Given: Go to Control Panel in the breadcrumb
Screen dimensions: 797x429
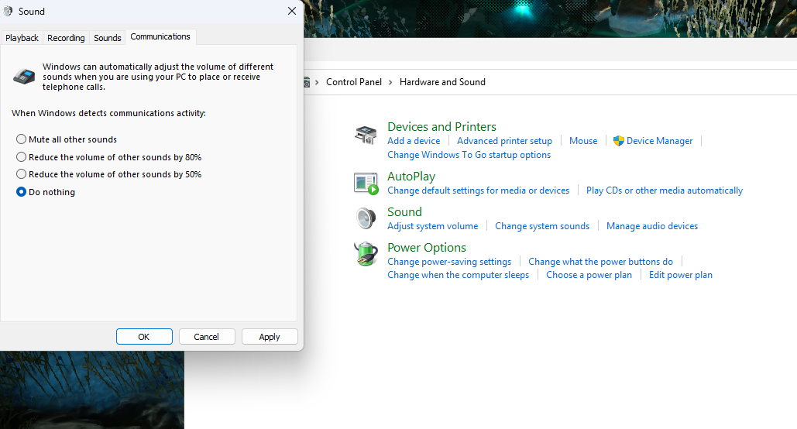Looking at the screenshot, I should pyautogui.click(x=354, y=82).
